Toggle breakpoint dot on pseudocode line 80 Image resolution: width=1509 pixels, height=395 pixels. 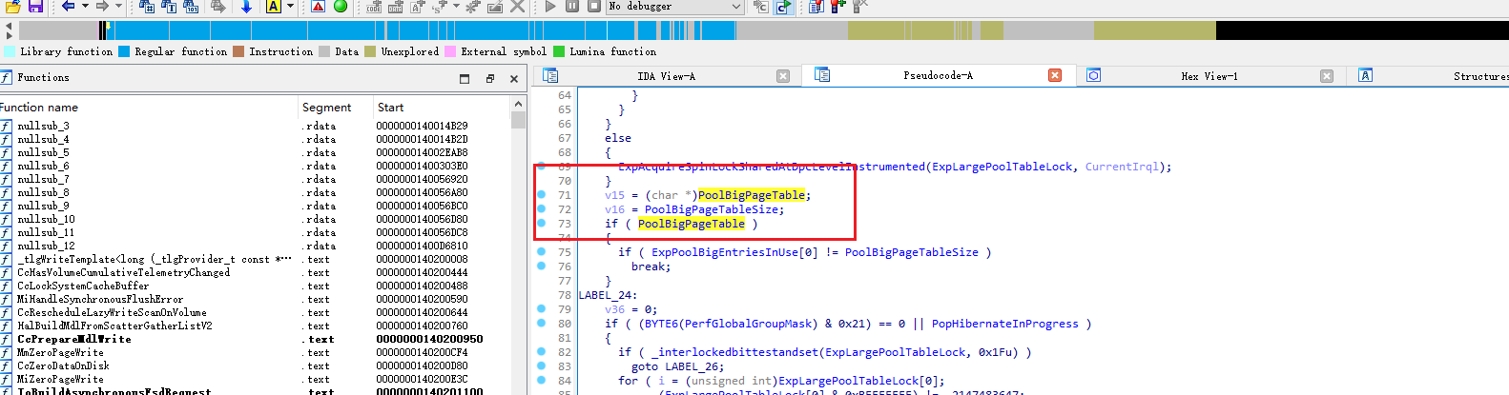coord(541,324)
